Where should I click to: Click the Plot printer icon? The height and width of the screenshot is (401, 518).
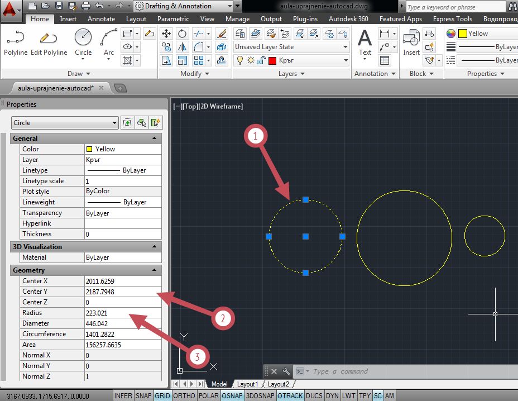(x=85, y=6)
